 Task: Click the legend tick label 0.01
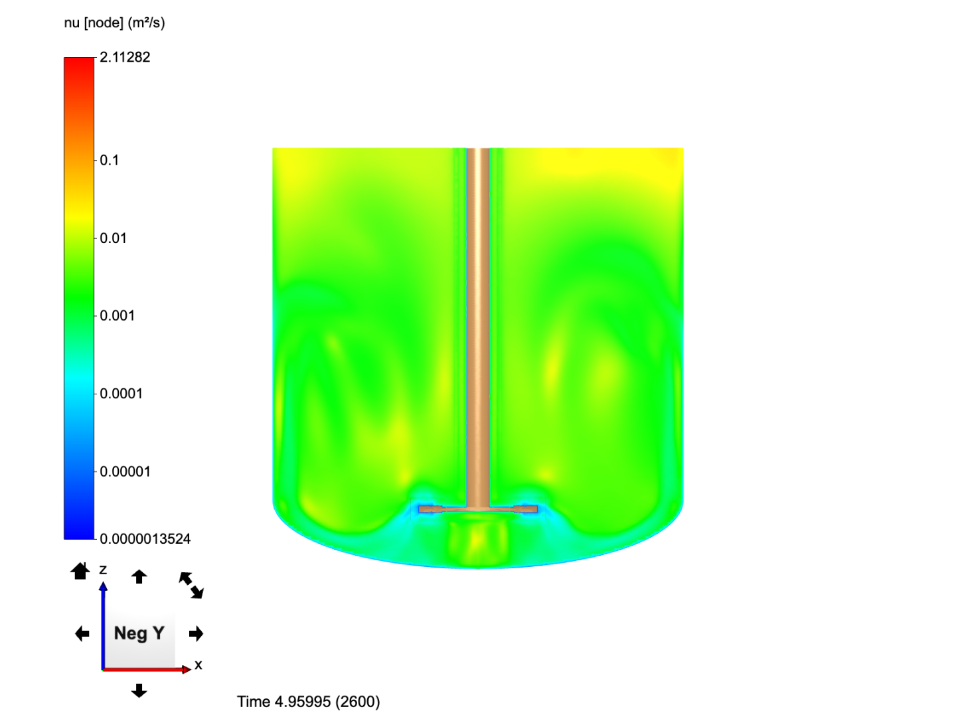pyautogui.click(x=113, y=238)
